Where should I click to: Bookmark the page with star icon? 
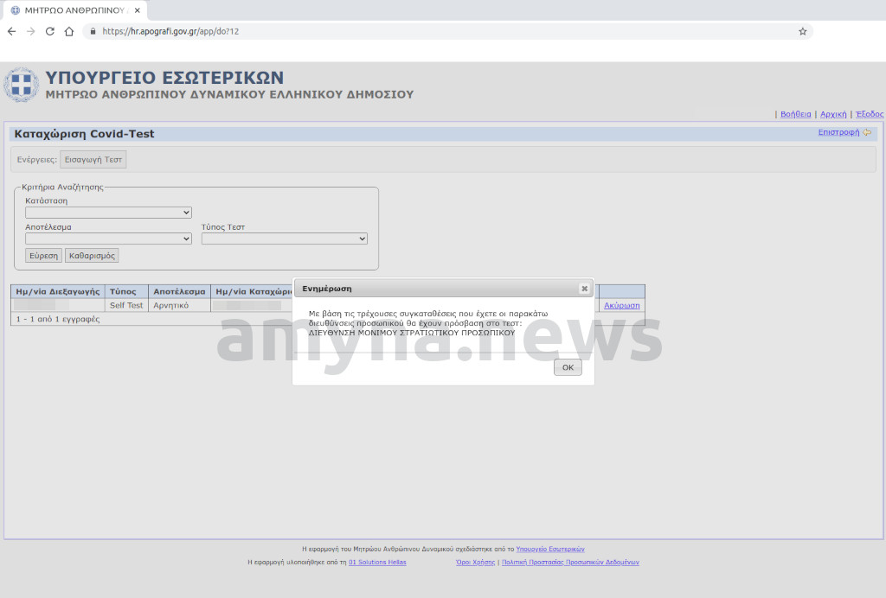802,32
